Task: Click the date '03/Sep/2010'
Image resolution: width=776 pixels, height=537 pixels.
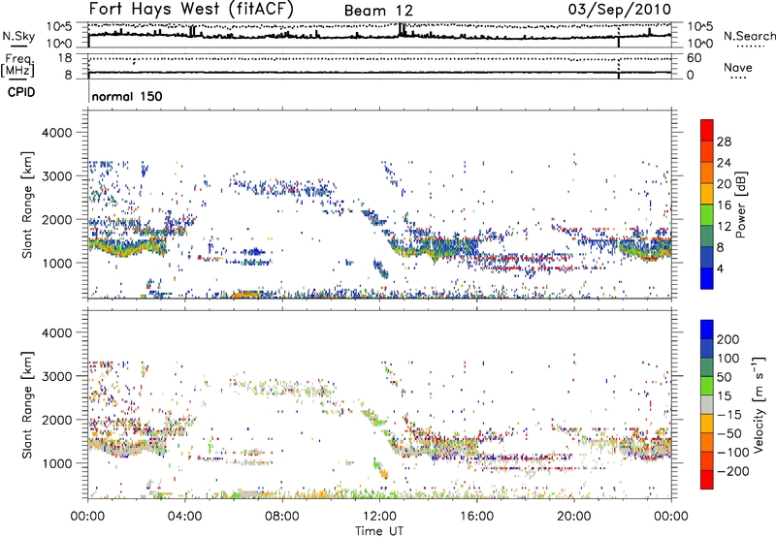Action: pos(620,10)
